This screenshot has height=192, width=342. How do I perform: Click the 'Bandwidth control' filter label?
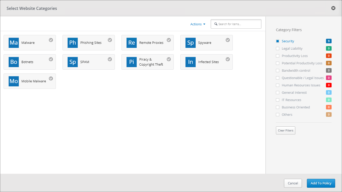click(296, 70)
